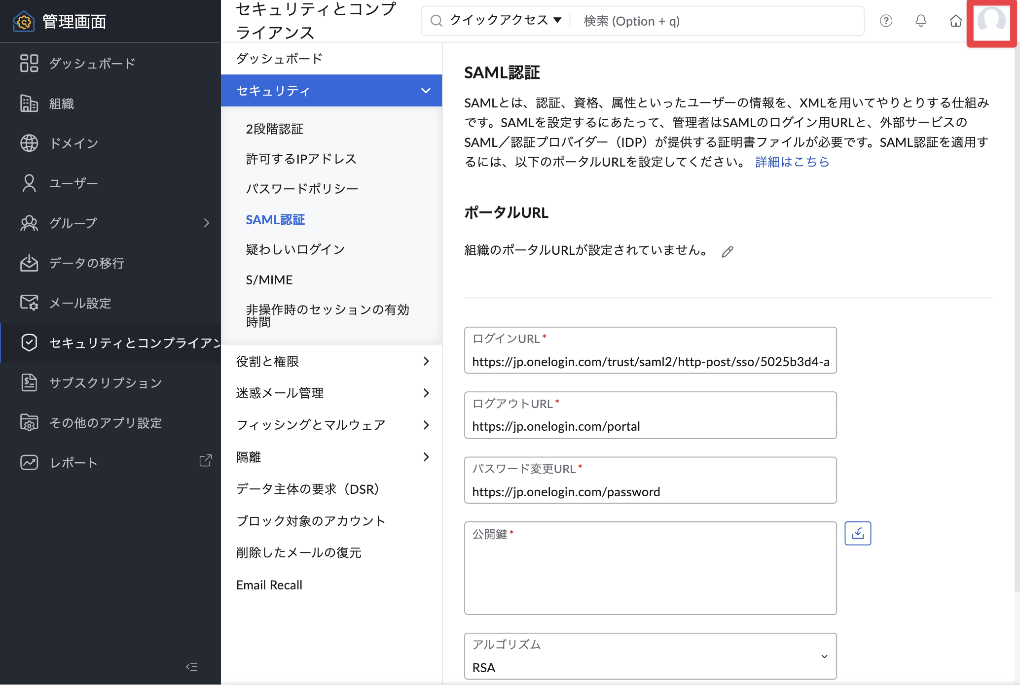This screenshot has width=1020, height=685.
Task: Open 削除したメールの復元
Action: pyautogui.click(x=298, y=552)
